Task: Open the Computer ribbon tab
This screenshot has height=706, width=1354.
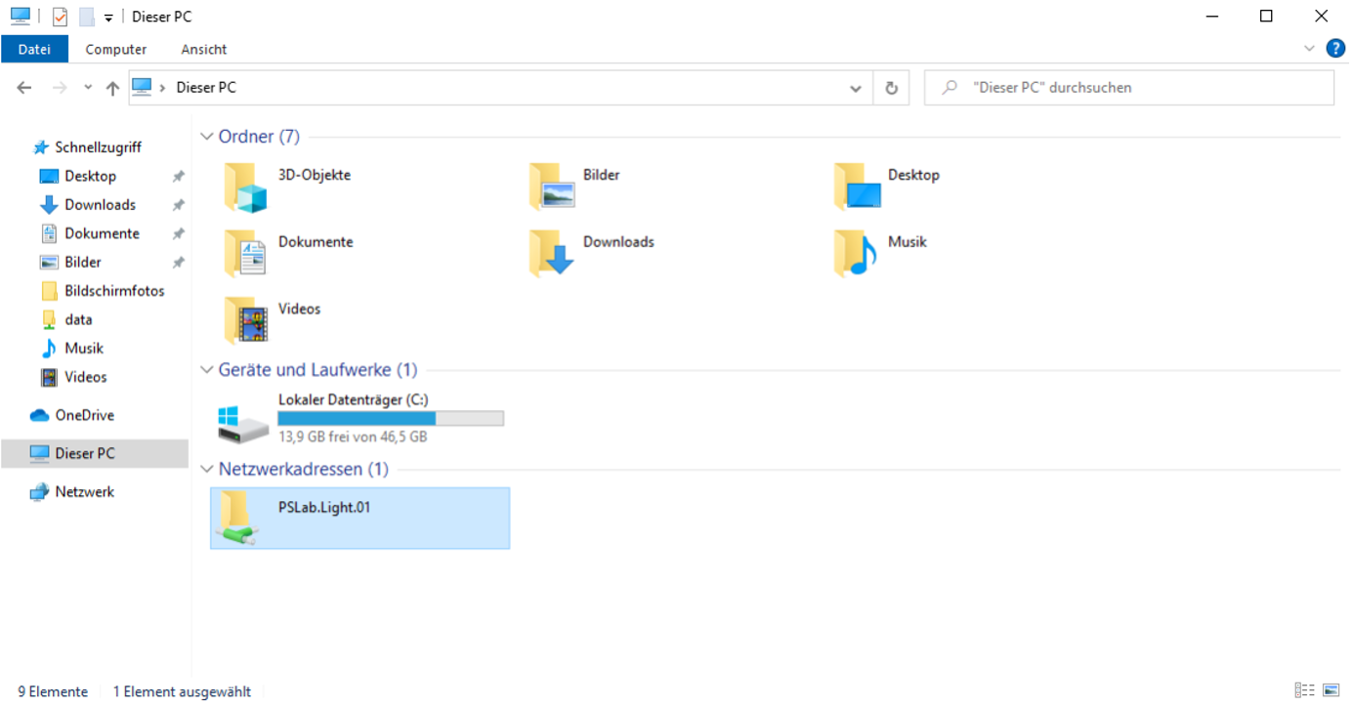Action: pyautogui.click(x=116, y=49)
